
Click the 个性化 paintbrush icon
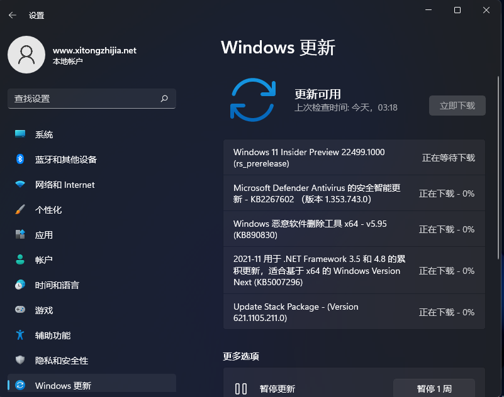pyautogui.click(x=20, y=209)
